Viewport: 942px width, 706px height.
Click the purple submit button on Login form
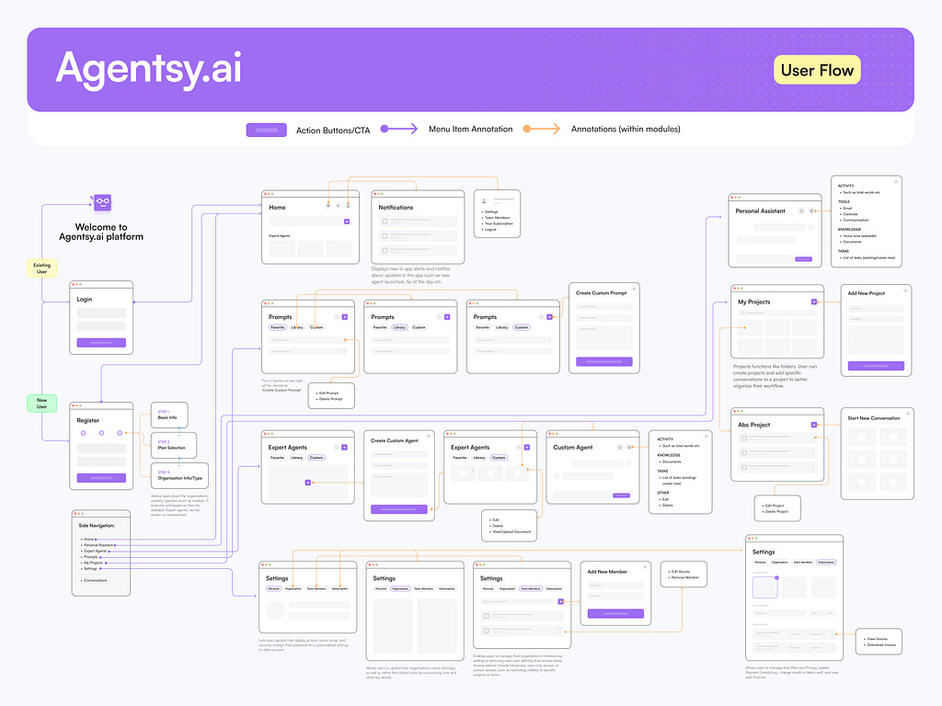click(x=101, y=343)
